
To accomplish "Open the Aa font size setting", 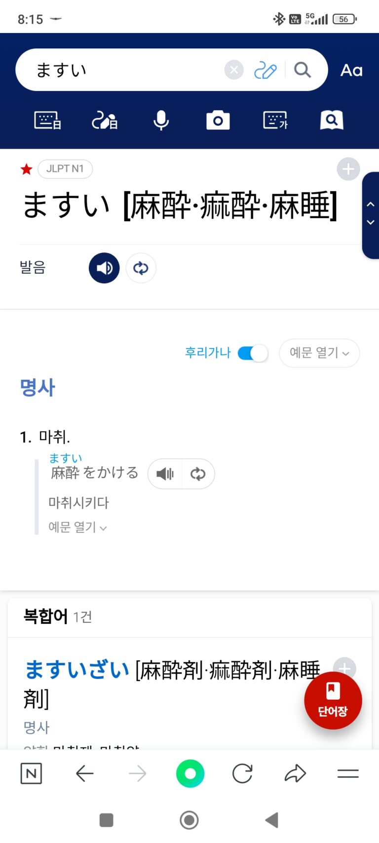I will [x=351, y=70].
